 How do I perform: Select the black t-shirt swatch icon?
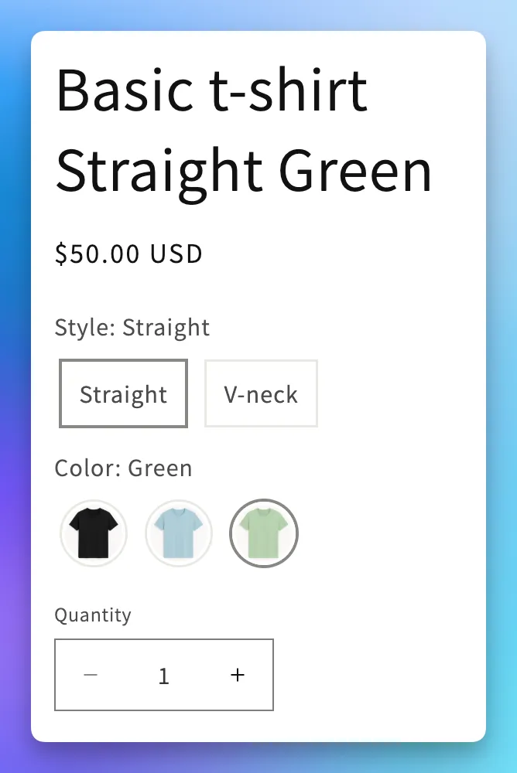pos(94,533)
